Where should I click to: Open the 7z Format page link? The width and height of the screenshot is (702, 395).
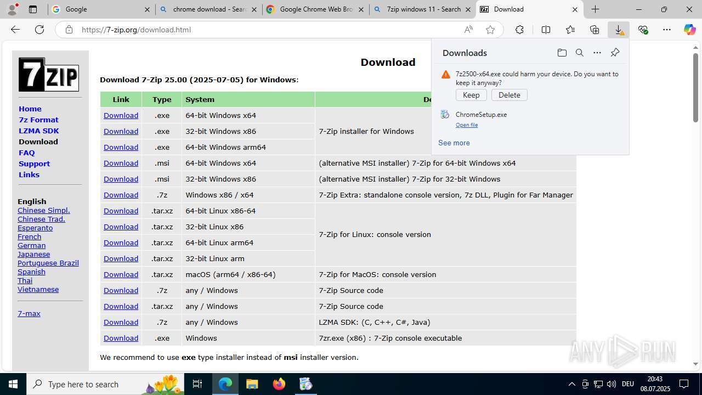(x=38, y=120)
